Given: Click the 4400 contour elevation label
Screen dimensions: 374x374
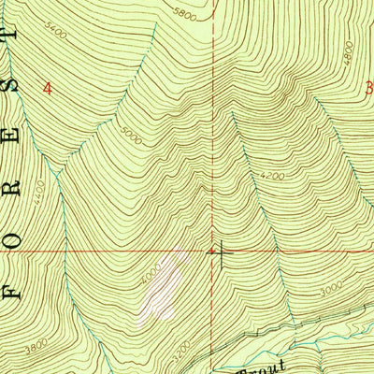Looking at the screenshot, I should pos(40,193).
